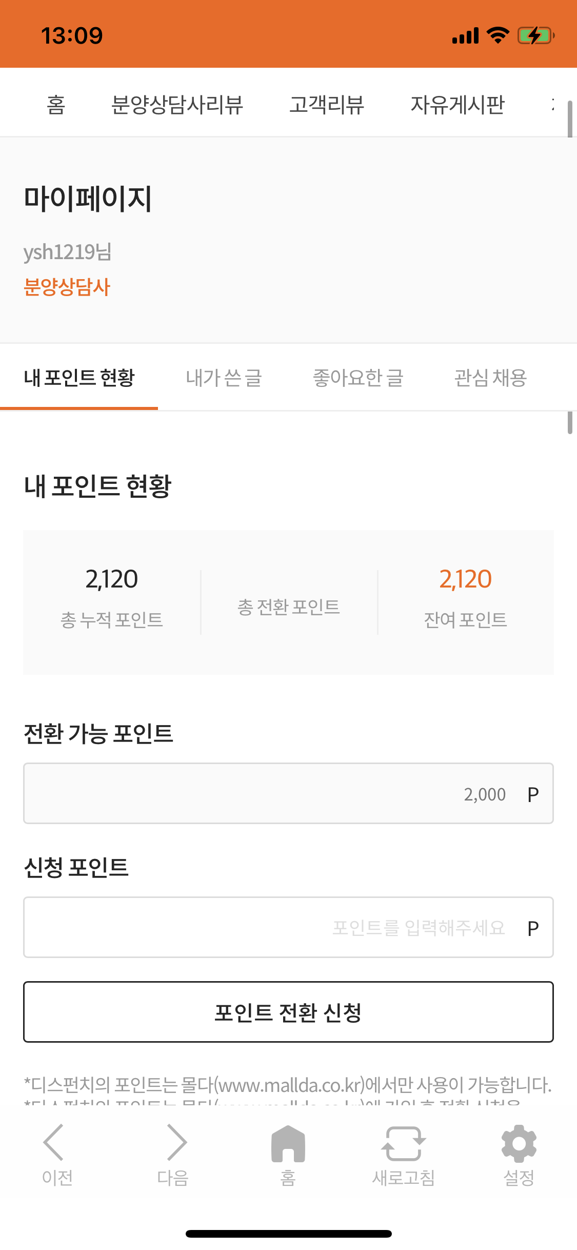Open 자유게시판 in top navigation
577x1250 pixels.
point(457,105)
